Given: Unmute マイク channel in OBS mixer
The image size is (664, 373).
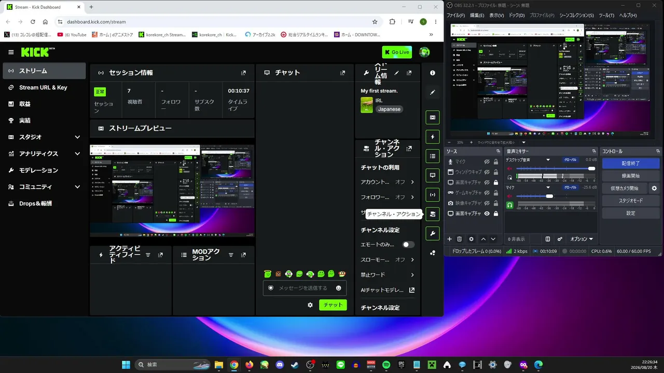Looking at the screenshot, I should pos(509,196).
